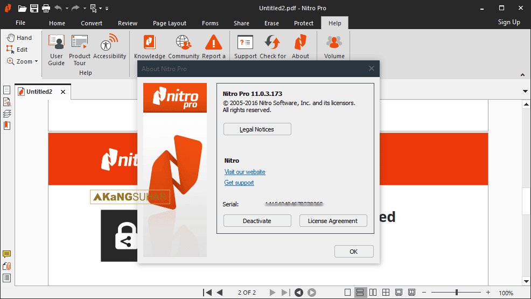Screen dimensions: 531x299
Task: Open the Pages panel in sidebar
Action: (7, 90)
